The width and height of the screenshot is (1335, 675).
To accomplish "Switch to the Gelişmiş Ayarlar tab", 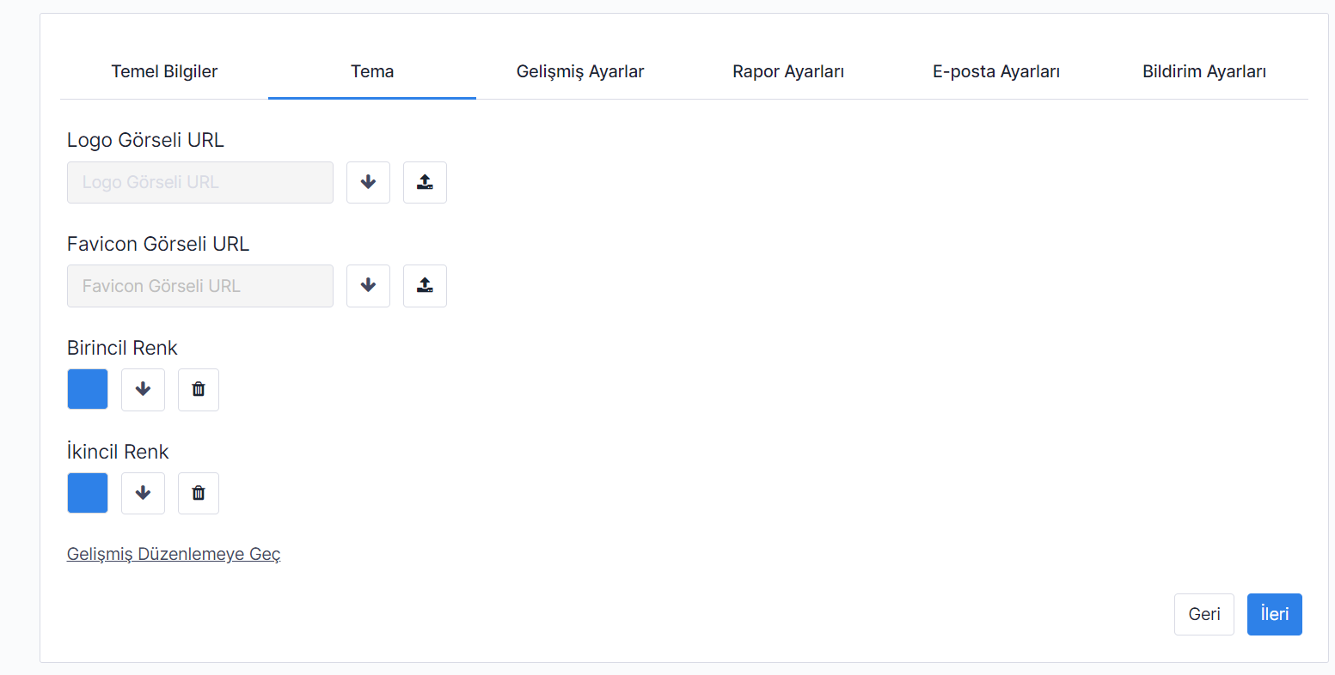I will coord(580,72).
